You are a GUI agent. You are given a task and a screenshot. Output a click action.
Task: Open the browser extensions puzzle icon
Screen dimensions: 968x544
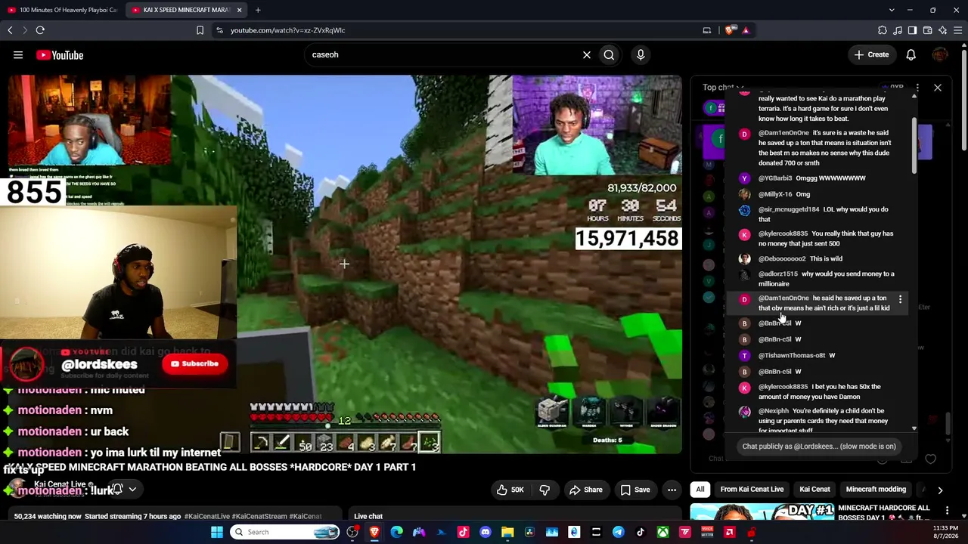click(882, 30)
